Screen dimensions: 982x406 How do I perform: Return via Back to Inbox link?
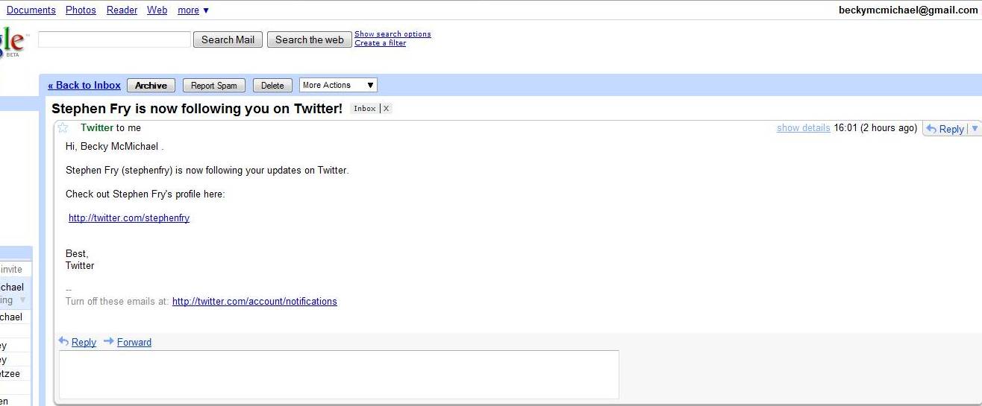click(x=84, y=85)
